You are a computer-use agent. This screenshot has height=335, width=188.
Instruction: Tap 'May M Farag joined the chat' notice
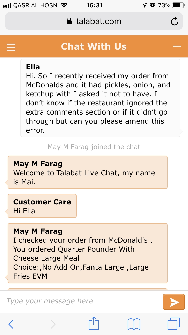94,147
